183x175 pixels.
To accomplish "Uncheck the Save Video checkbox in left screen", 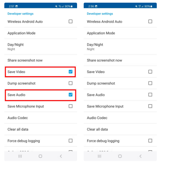I will pos(70,72).
